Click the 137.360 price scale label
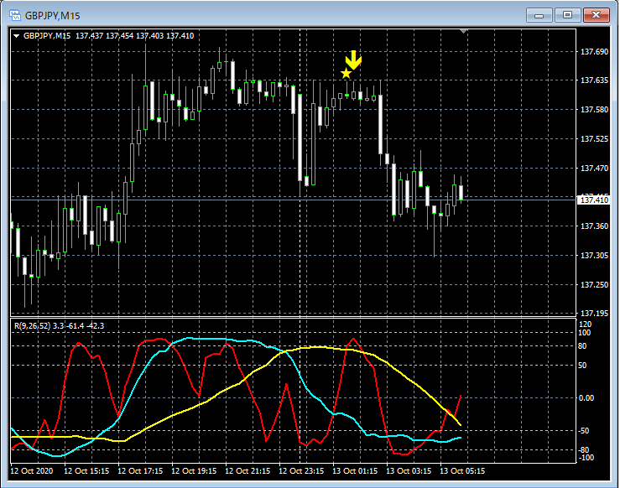Screen dimensions: 620x488 click(x=594, y=226)
